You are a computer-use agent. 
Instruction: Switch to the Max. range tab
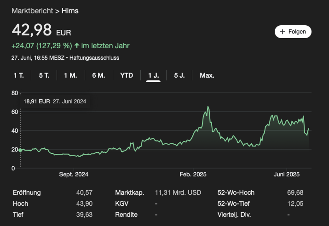coord(207,75)
